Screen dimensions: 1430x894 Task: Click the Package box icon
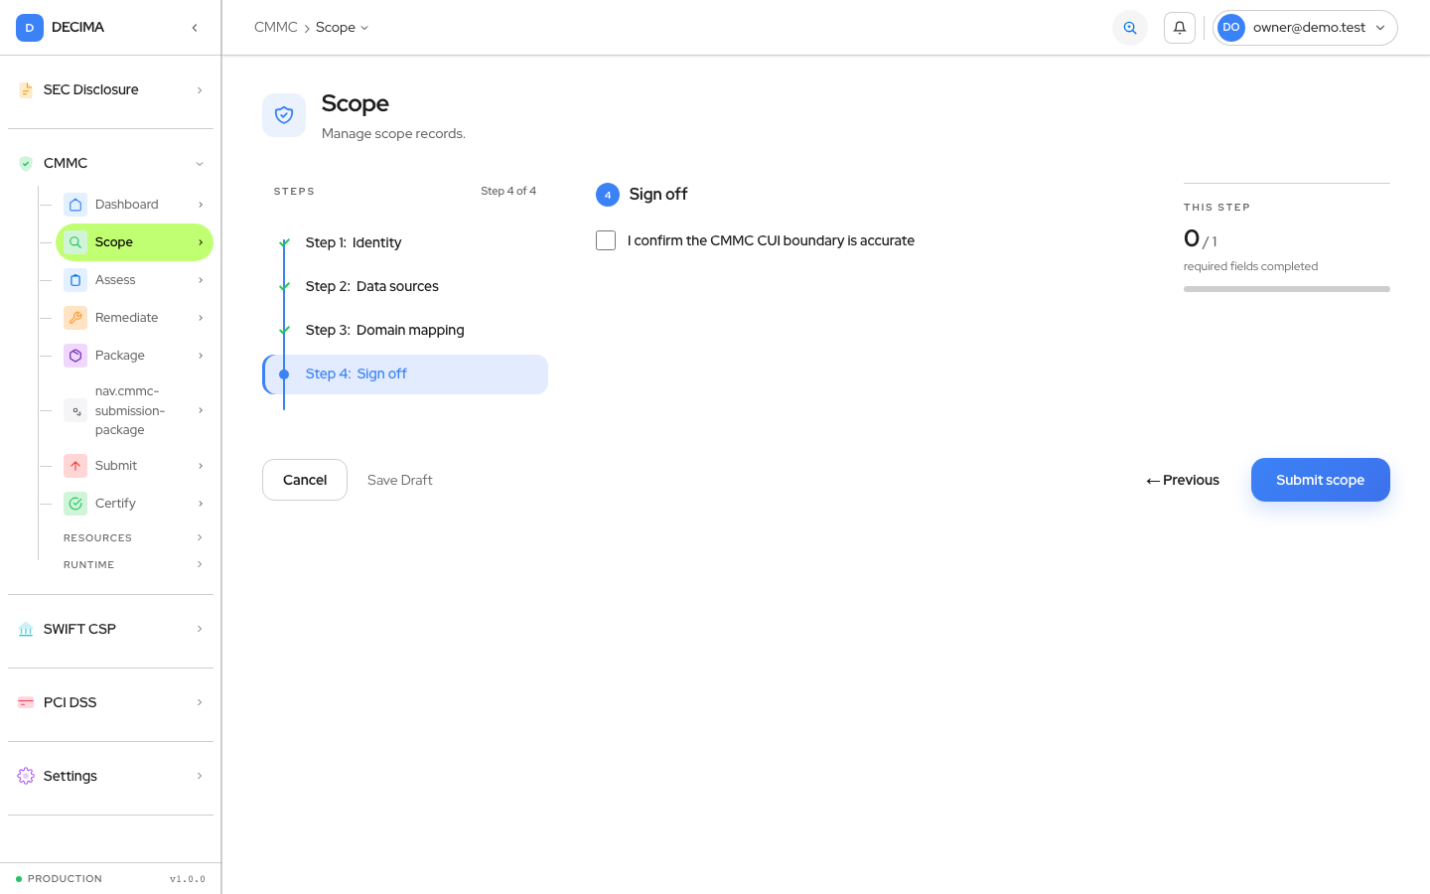(75, 356)
